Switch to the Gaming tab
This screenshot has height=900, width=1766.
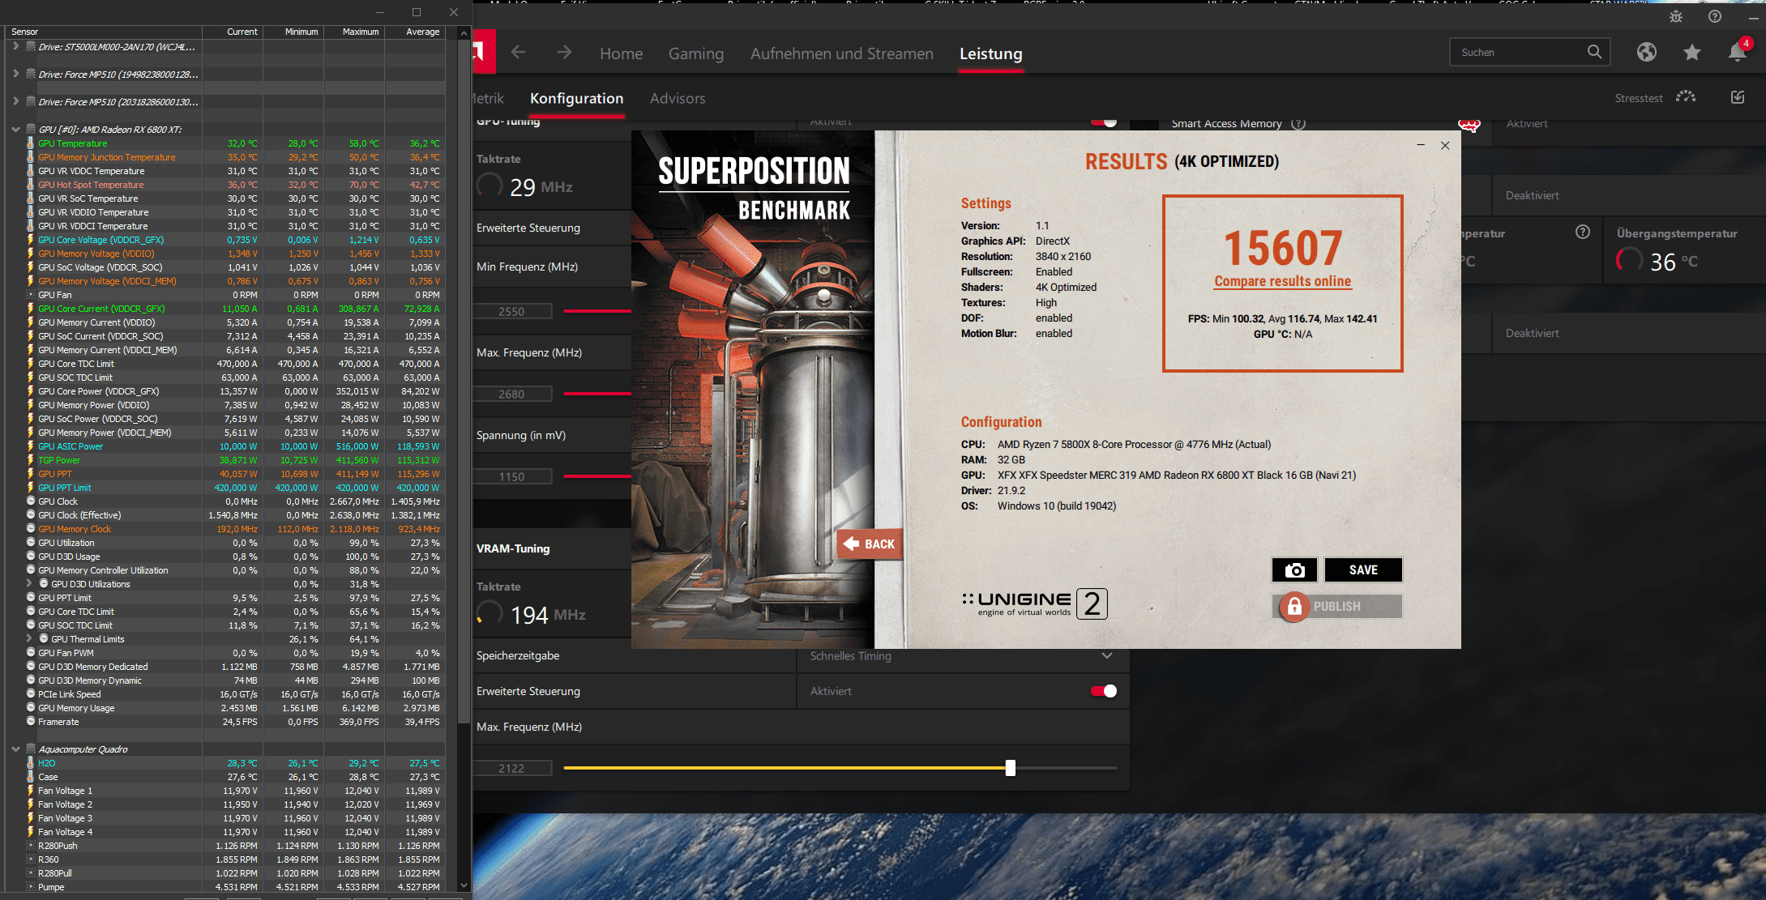pyautogui.click(x=695, y=53)
